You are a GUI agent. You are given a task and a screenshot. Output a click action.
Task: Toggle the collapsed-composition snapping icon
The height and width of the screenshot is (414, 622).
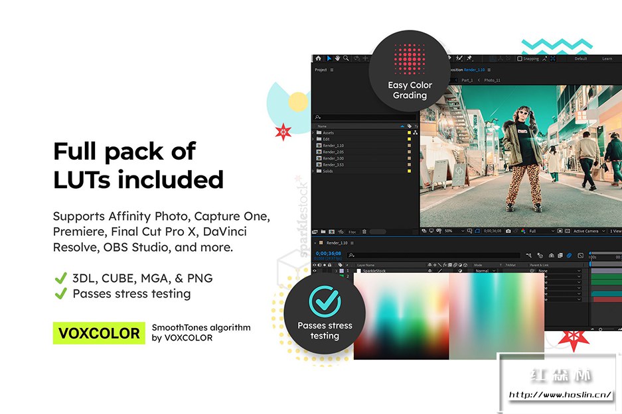(x=553, y=58)
